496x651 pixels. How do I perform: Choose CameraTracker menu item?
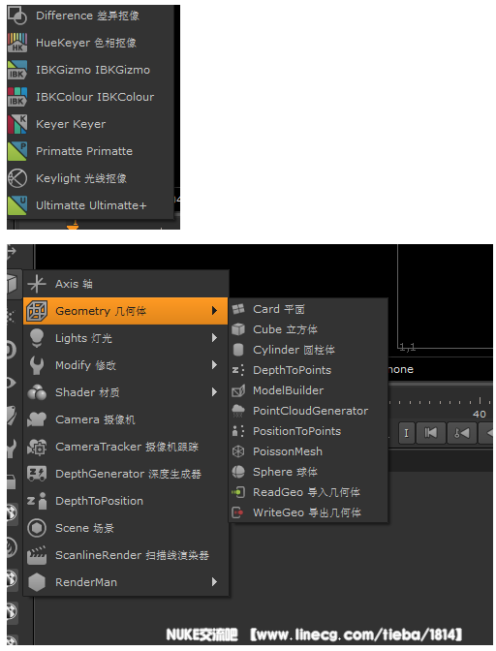[126, 447]
